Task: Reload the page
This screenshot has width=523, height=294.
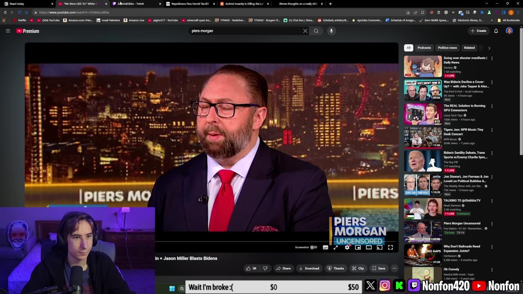Action: pyautogui.click(x=19, y=12)
